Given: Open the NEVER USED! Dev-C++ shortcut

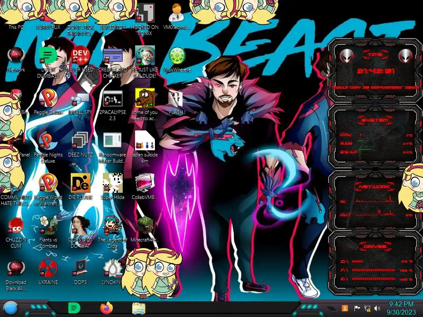Looking at the screenshot, I should (81, 60).
